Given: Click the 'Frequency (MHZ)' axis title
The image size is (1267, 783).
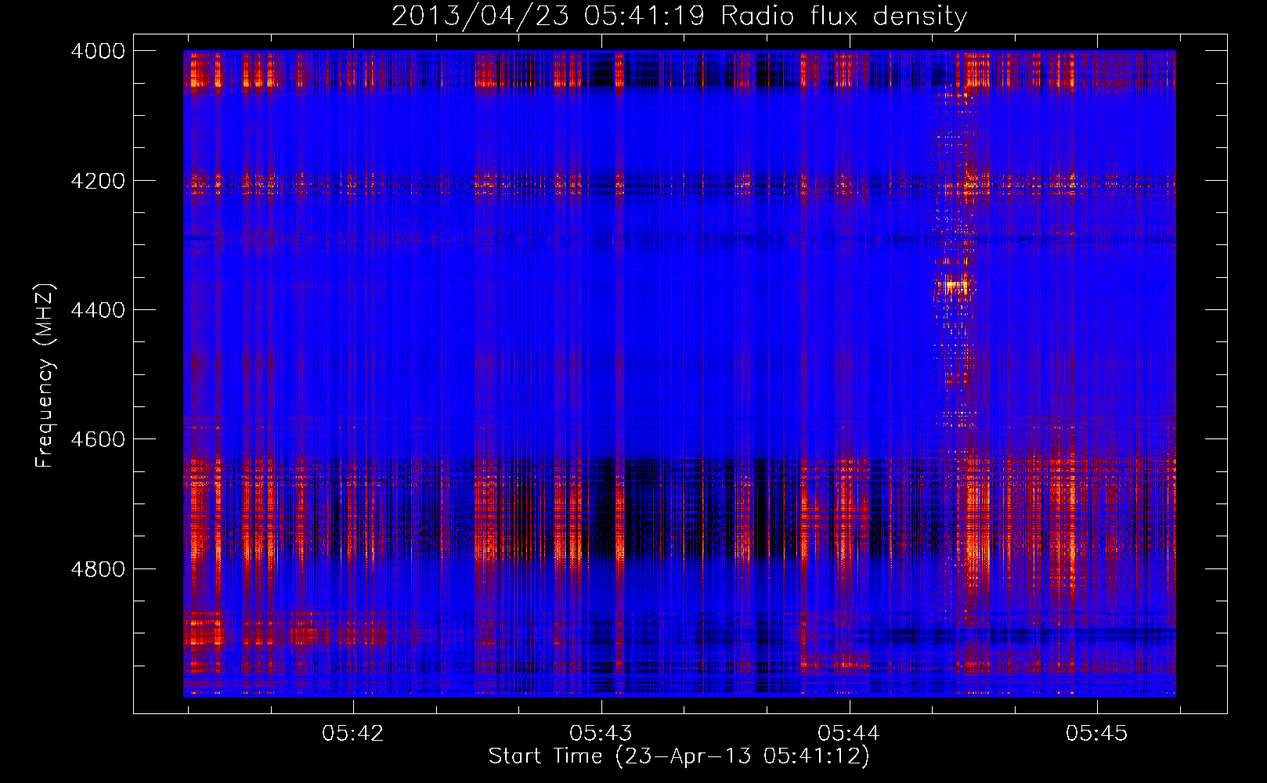Looking at the screenshot, I should tap(45, 376).
